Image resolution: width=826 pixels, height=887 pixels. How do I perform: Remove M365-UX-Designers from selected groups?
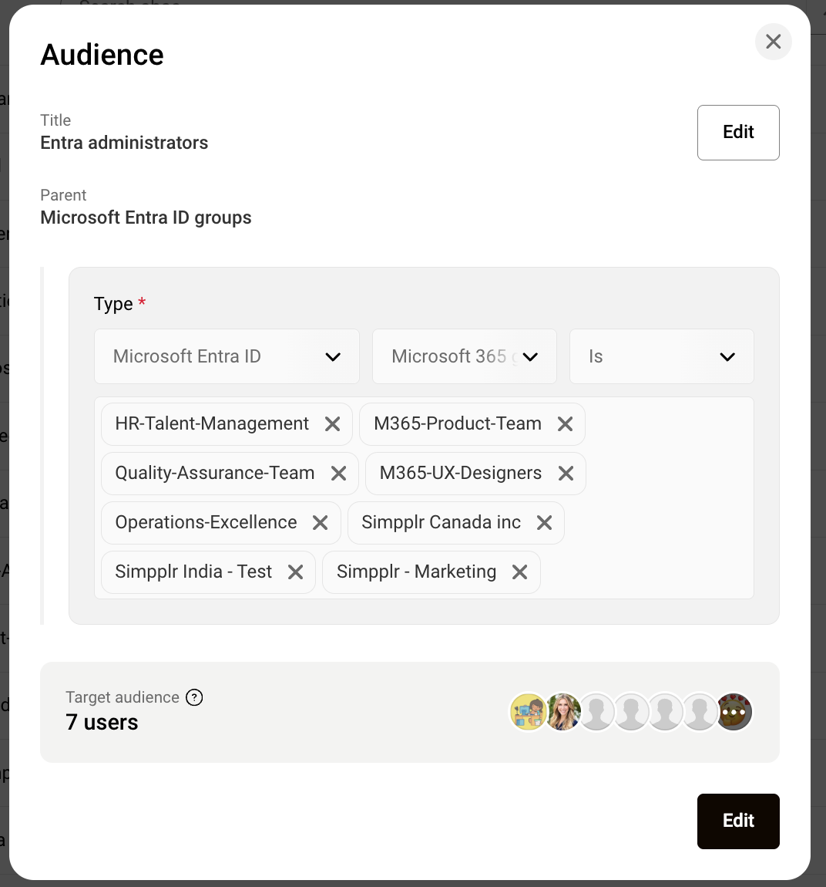coord(566,474)
